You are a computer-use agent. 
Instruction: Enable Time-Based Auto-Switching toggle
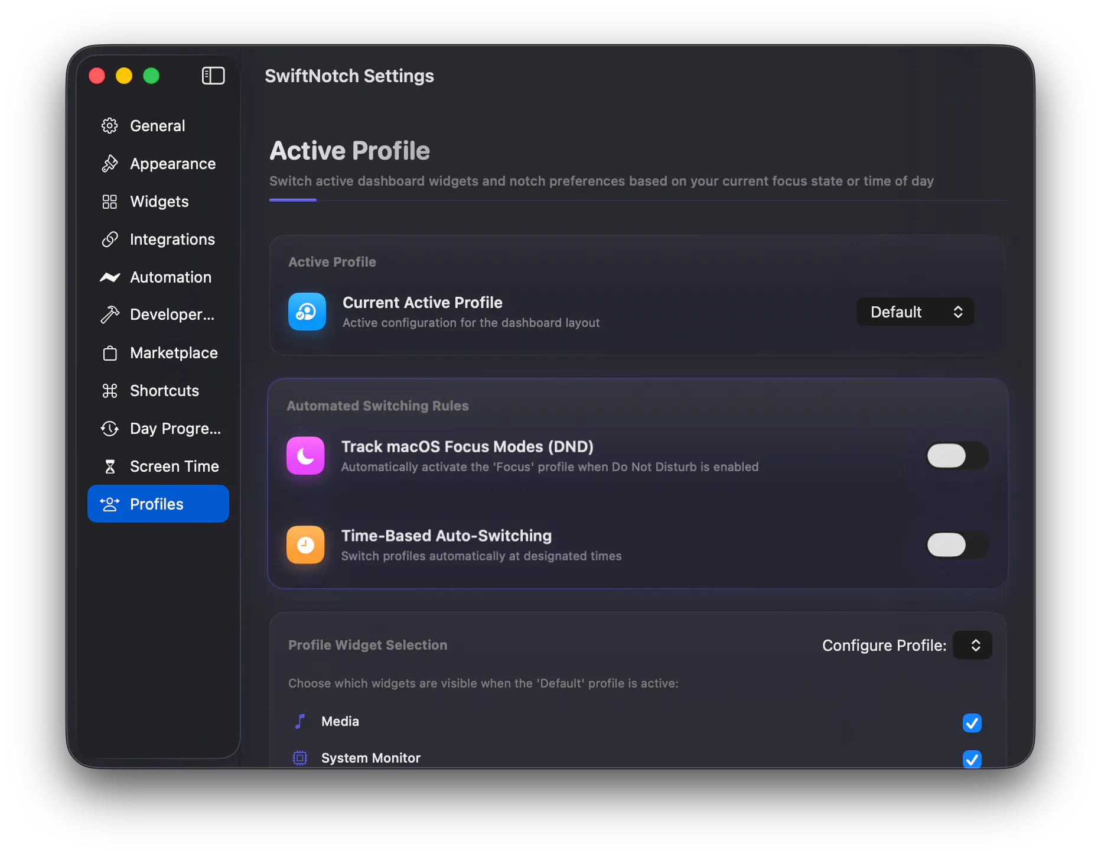[x=957, y=545]
